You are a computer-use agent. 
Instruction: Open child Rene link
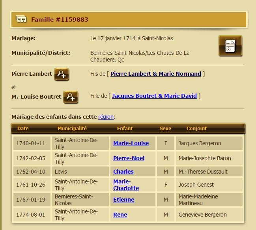tap(120, 215)
